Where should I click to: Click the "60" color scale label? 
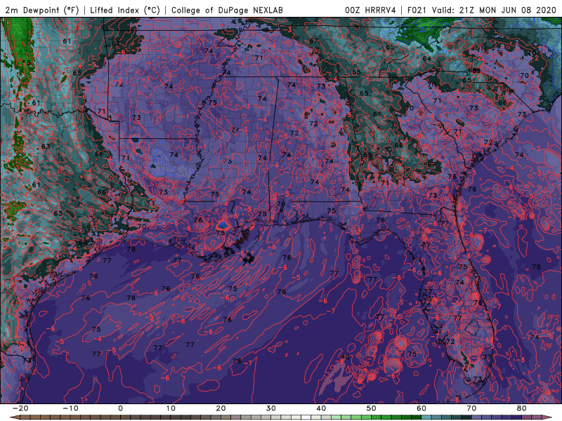[421, 408]
